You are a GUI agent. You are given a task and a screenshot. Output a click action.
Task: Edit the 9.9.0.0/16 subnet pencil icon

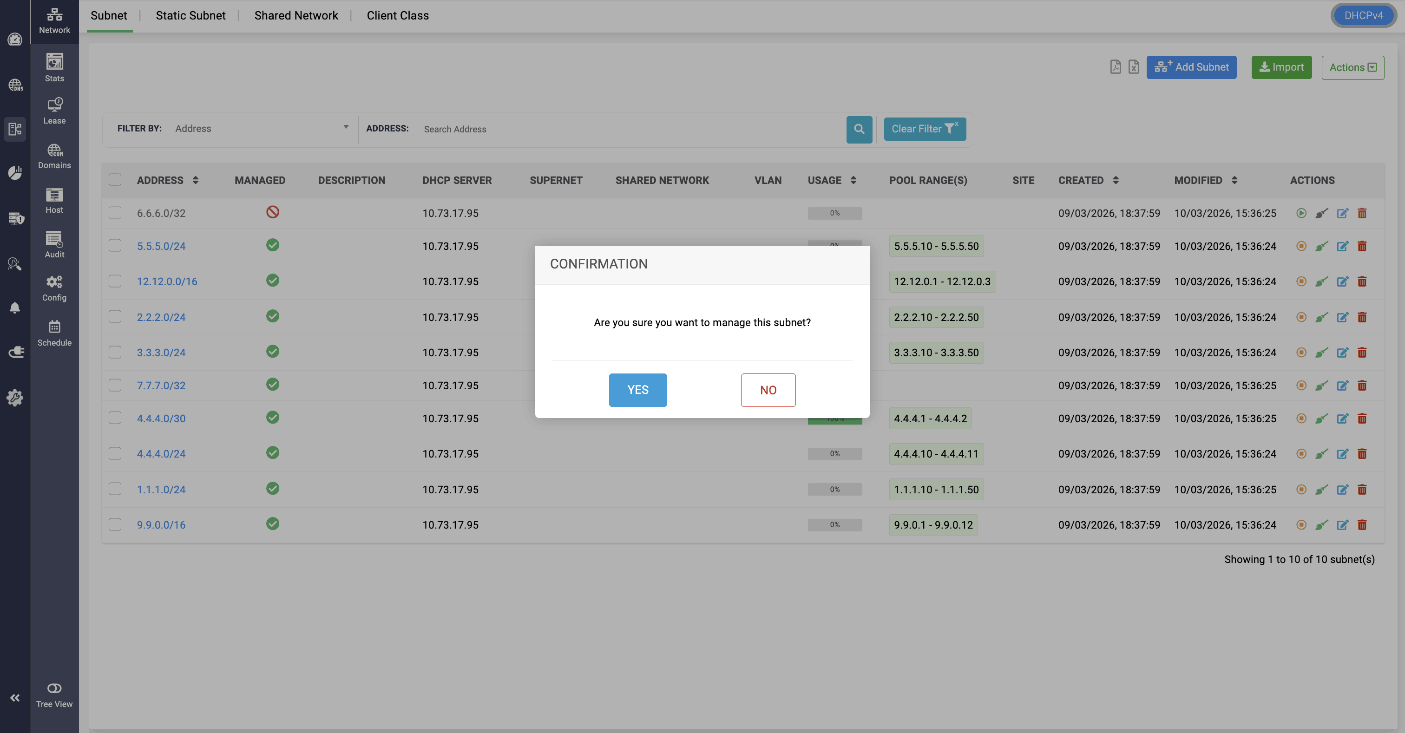click(x=1342, y=524)
